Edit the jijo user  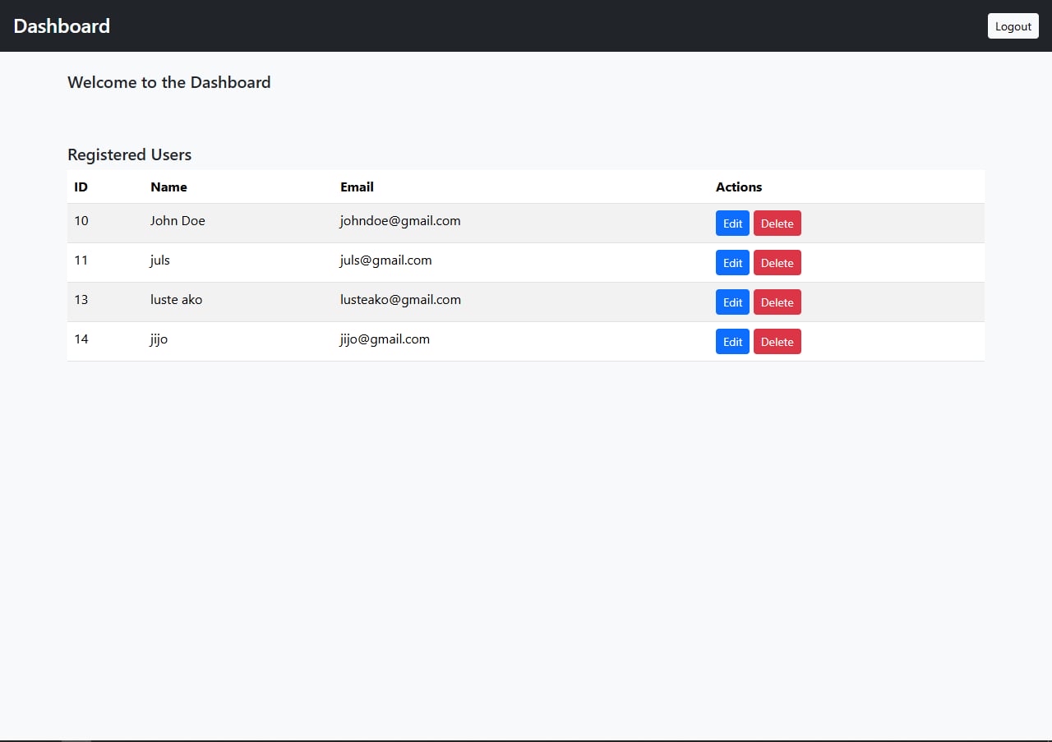click(x=732, y=342)
